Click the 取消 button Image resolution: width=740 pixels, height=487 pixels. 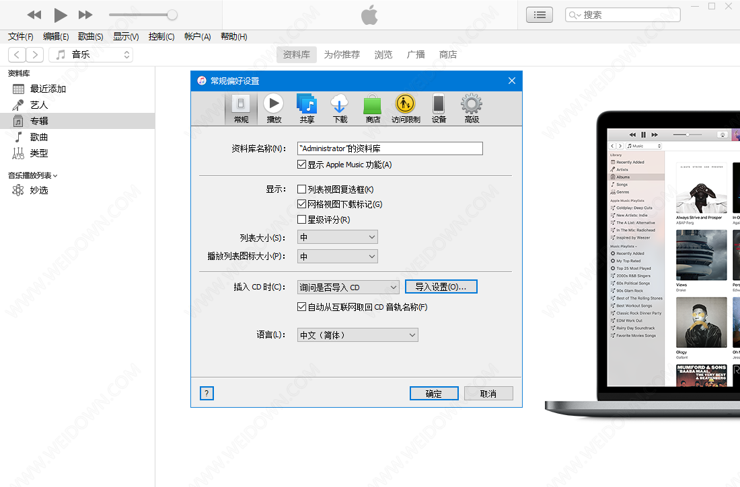488,394
